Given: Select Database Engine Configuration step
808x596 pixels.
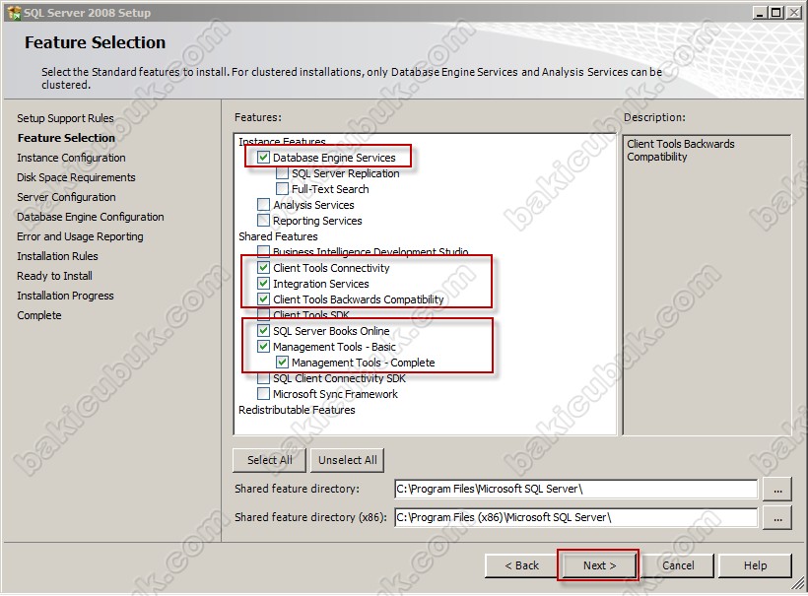Looking at the screenshot, I should [x=91, y=217].
